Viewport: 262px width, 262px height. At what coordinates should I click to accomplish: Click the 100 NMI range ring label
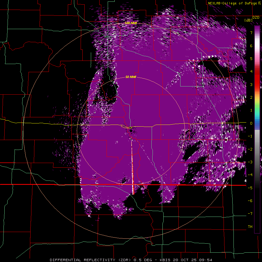[x=131, y=23]
